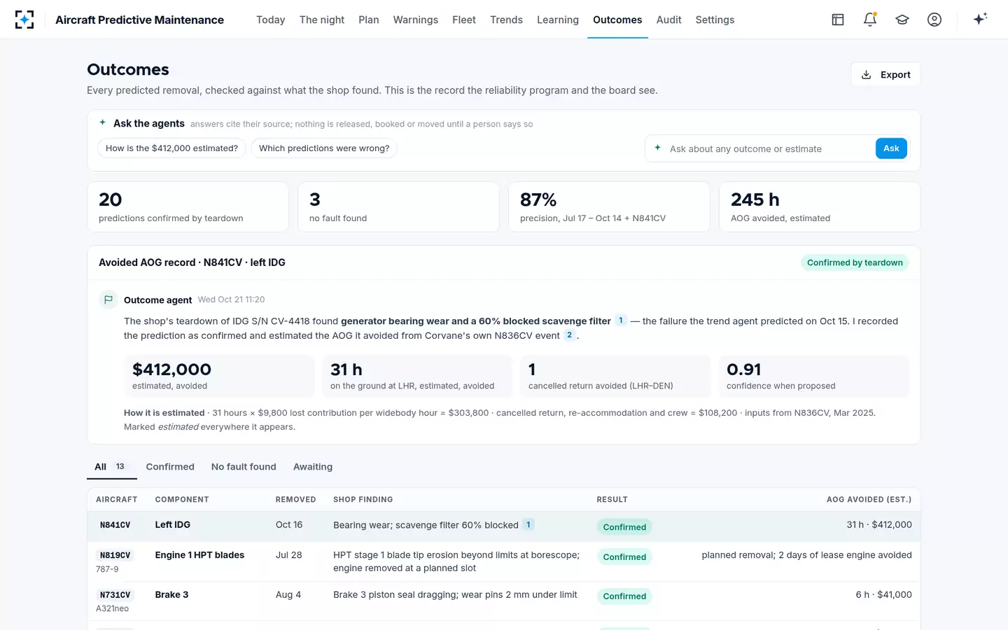Navigate to Fleet
This screenshot has width=1008, height=630.
click(x=464, y=20)
